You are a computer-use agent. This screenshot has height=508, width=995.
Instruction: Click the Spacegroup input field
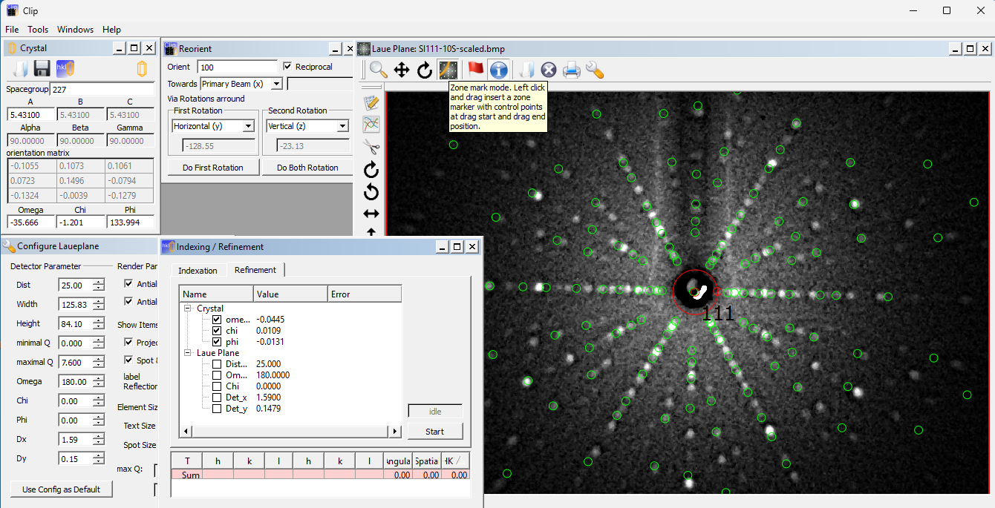coord(102,89)
